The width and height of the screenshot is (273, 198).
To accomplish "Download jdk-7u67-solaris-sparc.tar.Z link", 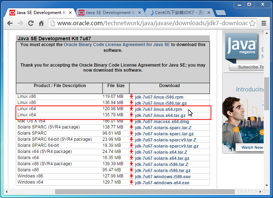I will [x=163, y=127].
